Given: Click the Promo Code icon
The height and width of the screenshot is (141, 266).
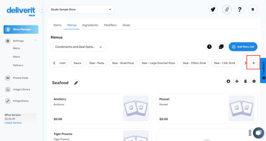Looking at the screenshot, I should point(8,78).
